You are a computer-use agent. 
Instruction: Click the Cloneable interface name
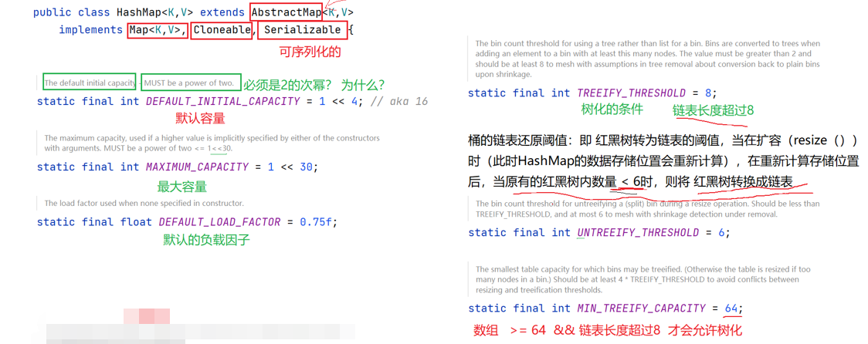[221, 30]
